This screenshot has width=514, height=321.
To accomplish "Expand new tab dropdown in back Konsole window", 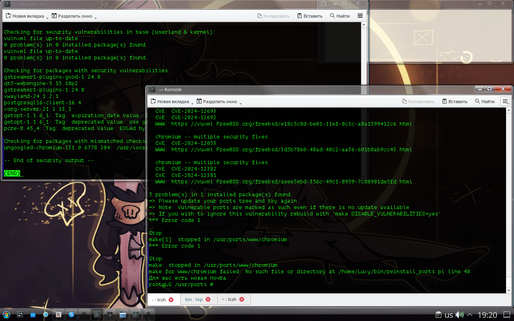I will pos(47,17).
